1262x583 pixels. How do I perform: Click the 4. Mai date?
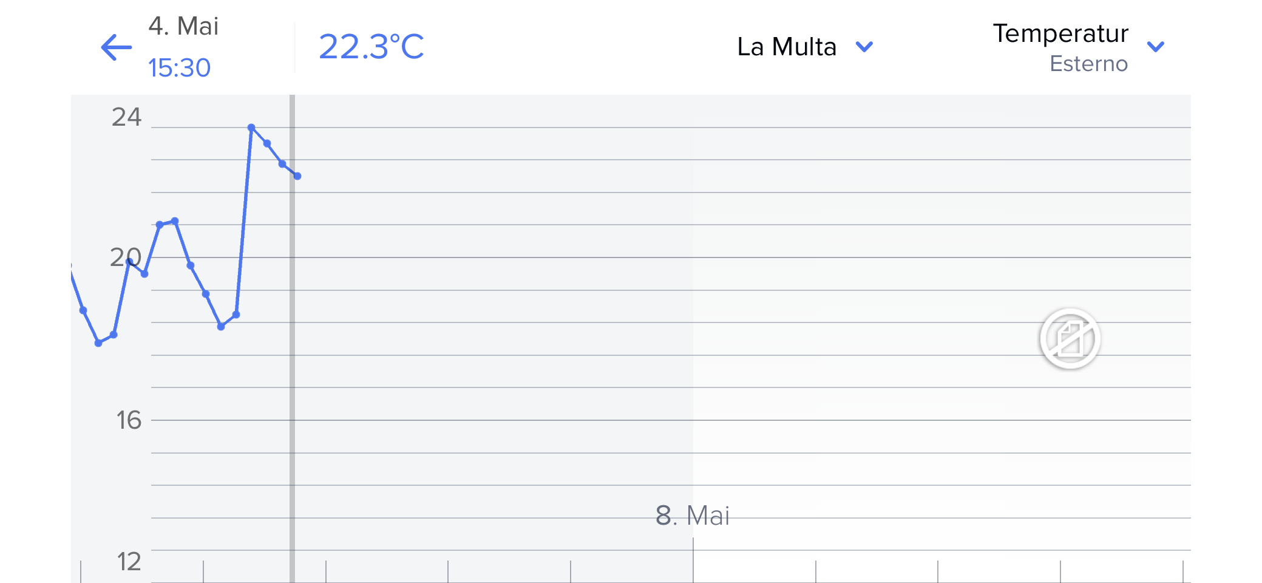point(183,26)
